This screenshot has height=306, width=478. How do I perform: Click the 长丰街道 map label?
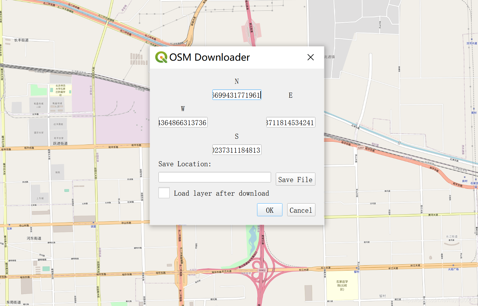(x=21, y=40)
